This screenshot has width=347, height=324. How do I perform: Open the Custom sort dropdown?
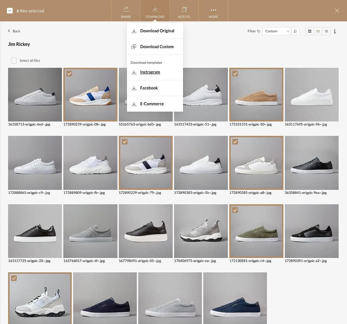(x=276, y=31)
